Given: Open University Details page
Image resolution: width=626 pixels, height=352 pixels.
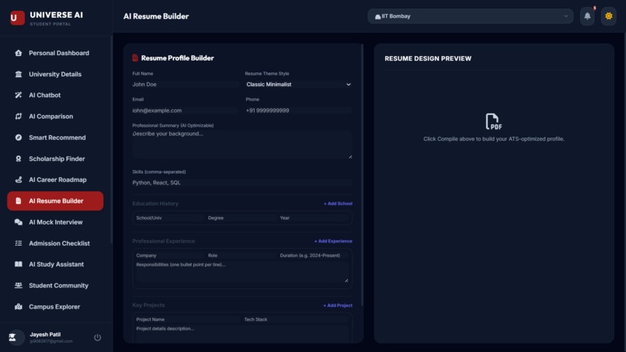Looking at the screenshot, I should click(x=55, y=74).
